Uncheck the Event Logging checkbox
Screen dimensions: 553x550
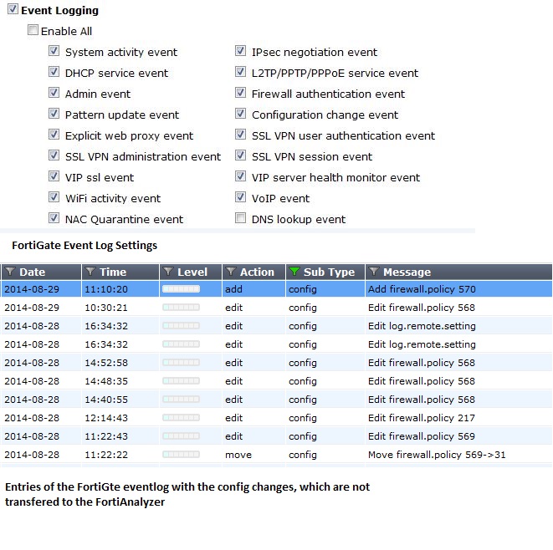click(x=13, y=9)
